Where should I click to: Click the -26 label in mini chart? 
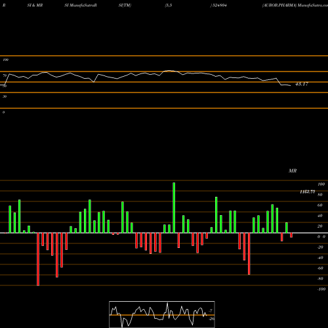211,319
